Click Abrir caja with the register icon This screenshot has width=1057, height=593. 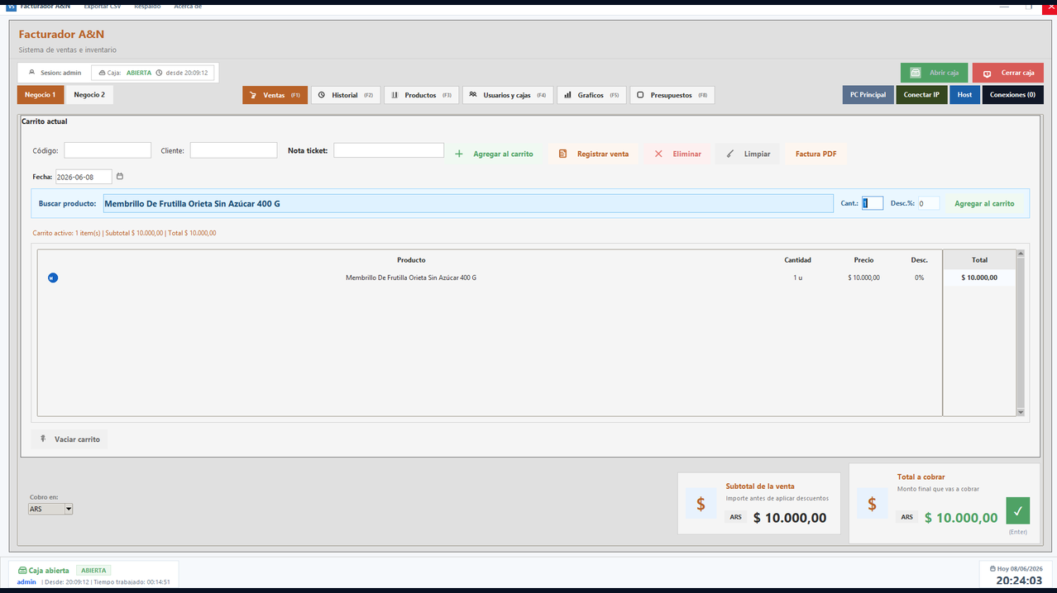click(934, 73)
